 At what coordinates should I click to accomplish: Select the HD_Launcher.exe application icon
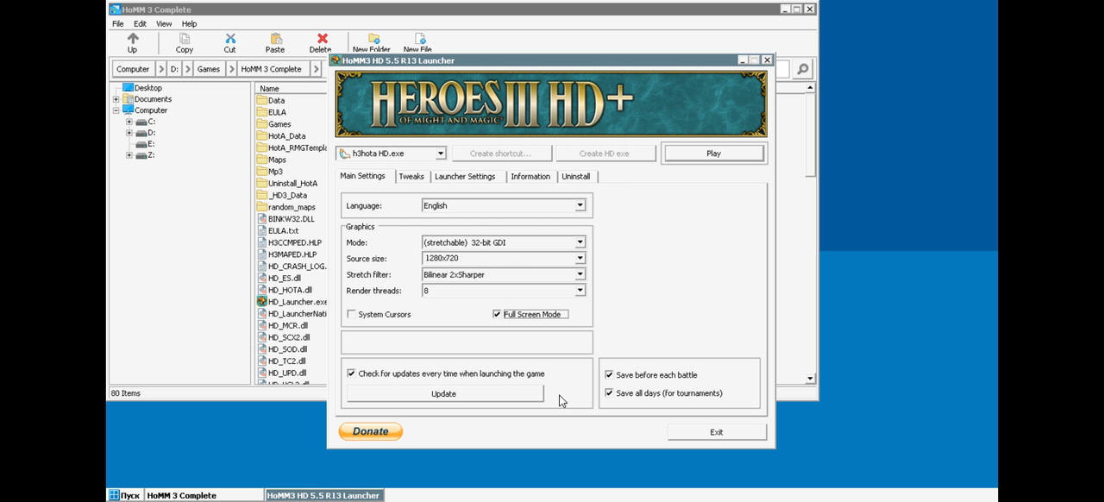point(262,302)
